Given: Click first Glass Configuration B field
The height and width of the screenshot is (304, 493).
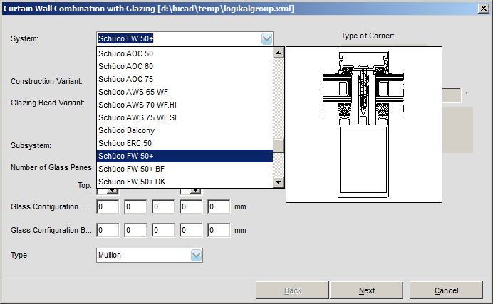Looking at the screenshot, I should pos(108,231).
